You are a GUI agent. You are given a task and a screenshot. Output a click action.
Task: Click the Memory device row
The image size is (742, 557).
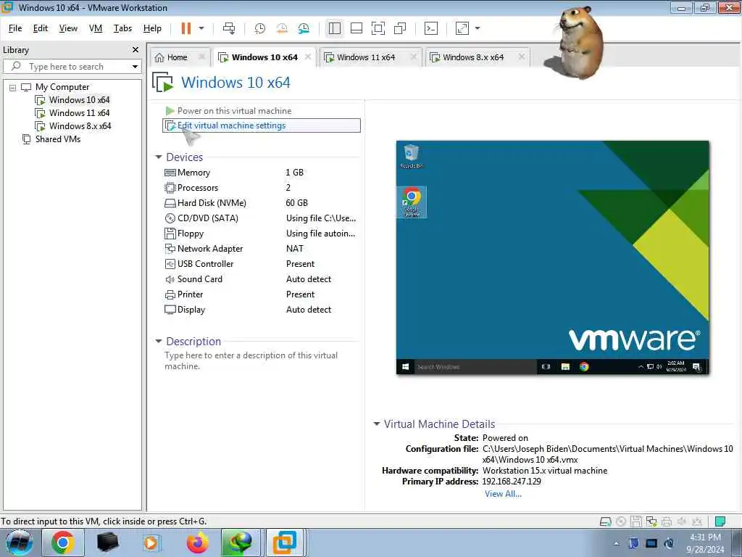pos(261,173)
